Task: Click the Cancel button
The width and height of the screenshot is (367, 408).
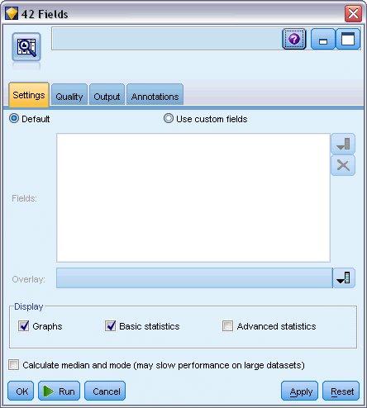Action: tap(105, 391)
